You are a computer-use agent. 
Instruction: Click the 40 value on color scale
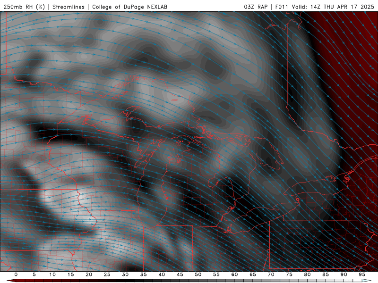coord(162,275)
